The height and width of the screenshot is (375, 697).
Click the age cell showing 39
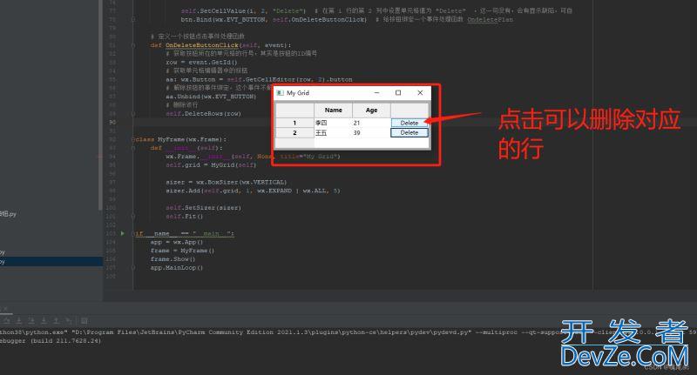point(371,133)
